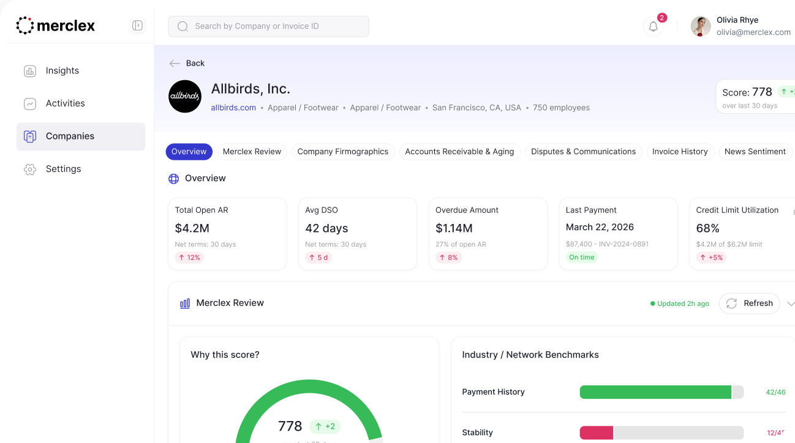Click the Credit Limit Utilization card
795x443 pixels.
click(x=742, y=234)
